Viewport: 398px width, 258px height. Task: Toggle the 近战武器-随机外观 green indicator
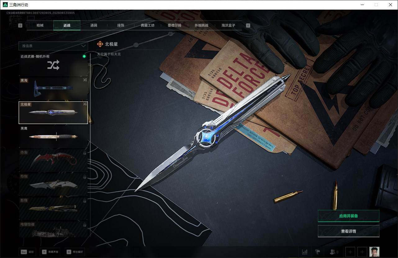click(x=84, y=56)
